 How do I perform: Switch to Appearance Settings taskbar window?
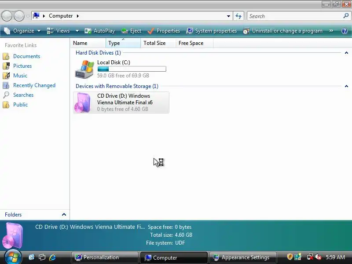243,257
